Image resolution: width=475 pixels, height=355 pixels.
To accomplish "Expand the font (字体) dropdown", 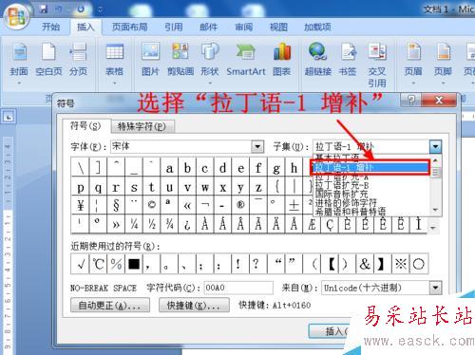I will click(x=257, y=146).
